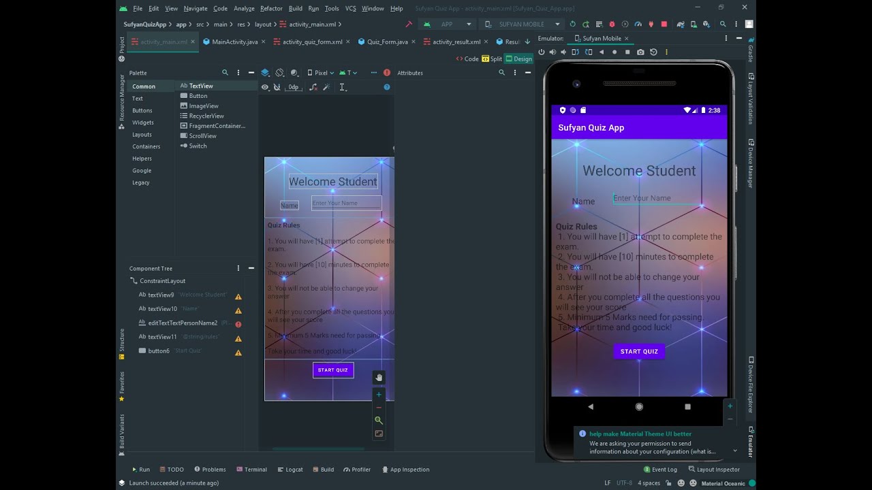872x490 pixels.
Task: Select the Design Surface layers icon
Action: coord(265,72)
